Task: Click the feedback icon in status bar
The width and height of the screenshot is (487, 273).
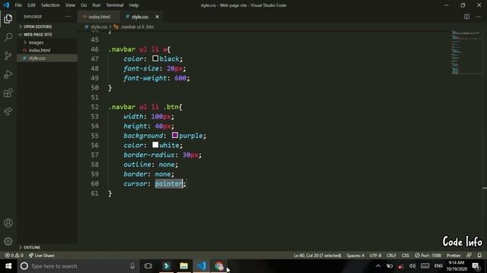Action: pos(469,256)
